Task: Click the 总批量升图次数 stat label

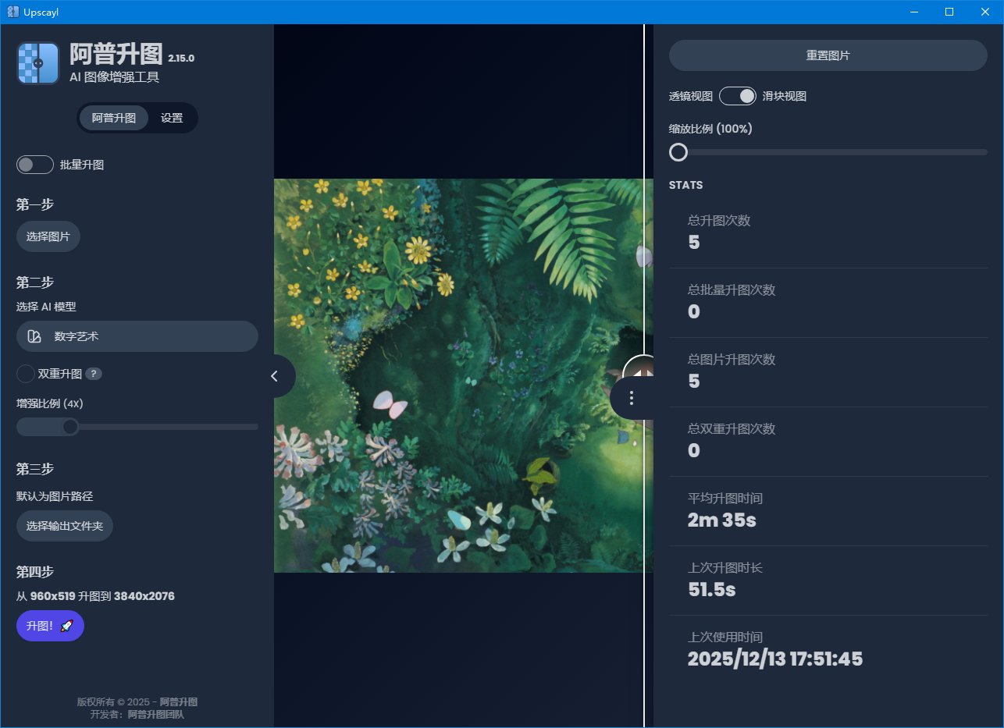Action: click(x=732, y=290)
